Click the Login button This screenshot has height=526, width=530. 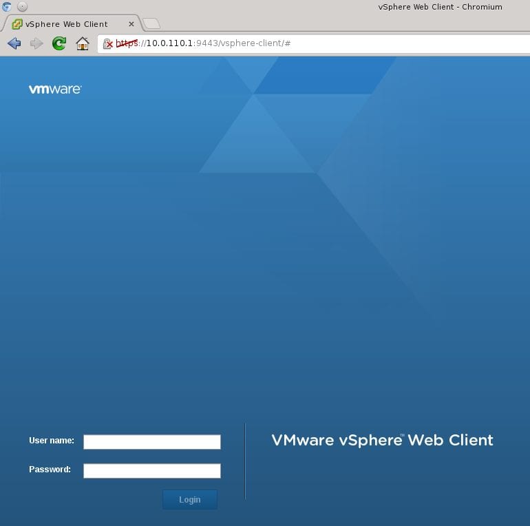tap(190, 500)
